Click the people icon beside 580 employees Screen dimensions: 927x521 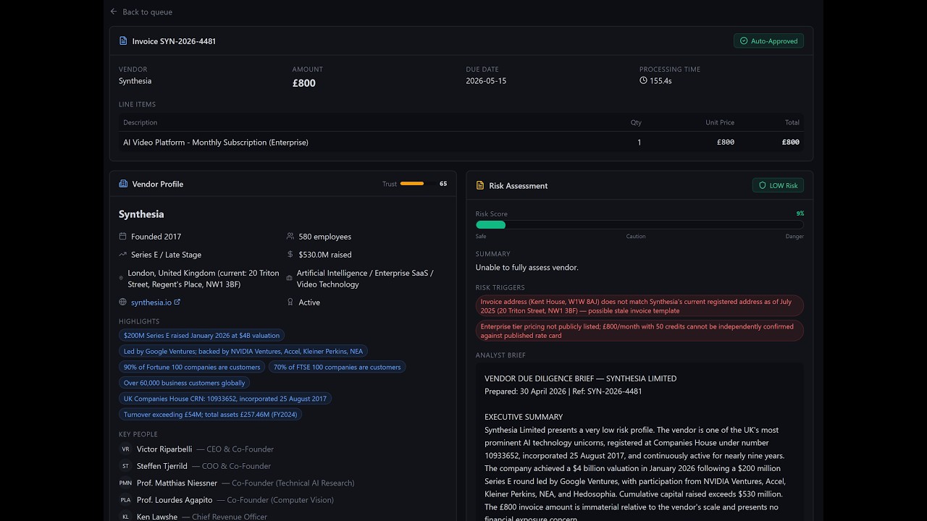click(x=290, y=237)
